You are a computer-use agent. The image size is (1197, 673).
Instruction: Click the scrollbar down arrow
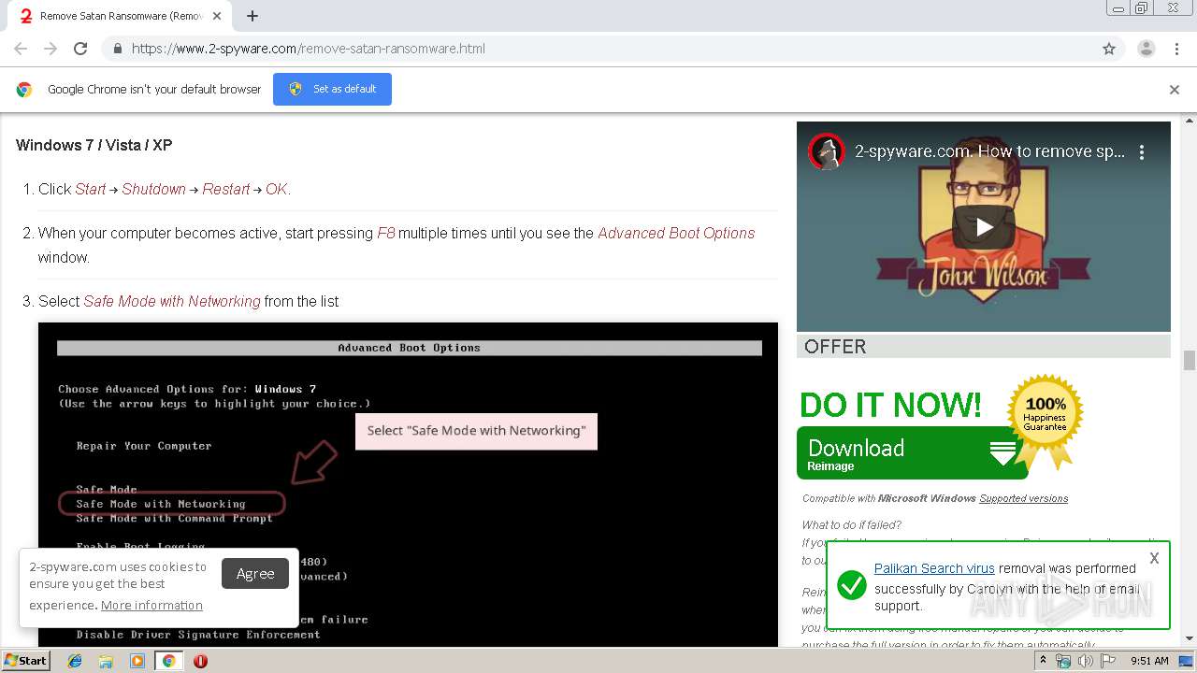(x=1190, y=638)
